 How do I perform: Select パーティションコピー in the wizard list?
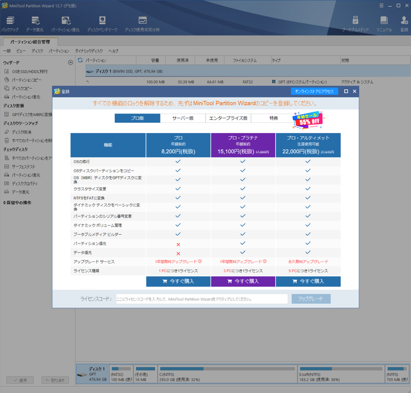point(23,80)
